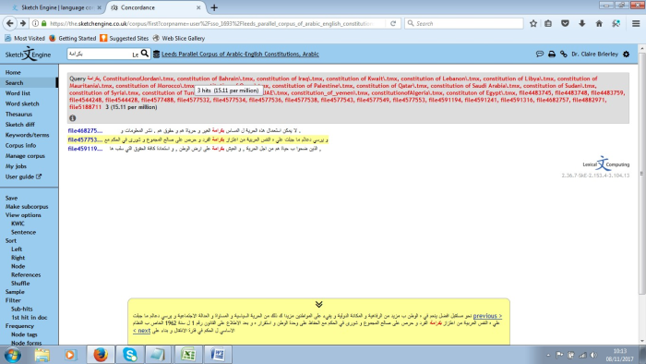Open new tab with plus button
This screenshot has width=646, height=364.
(x=214, y=7)
